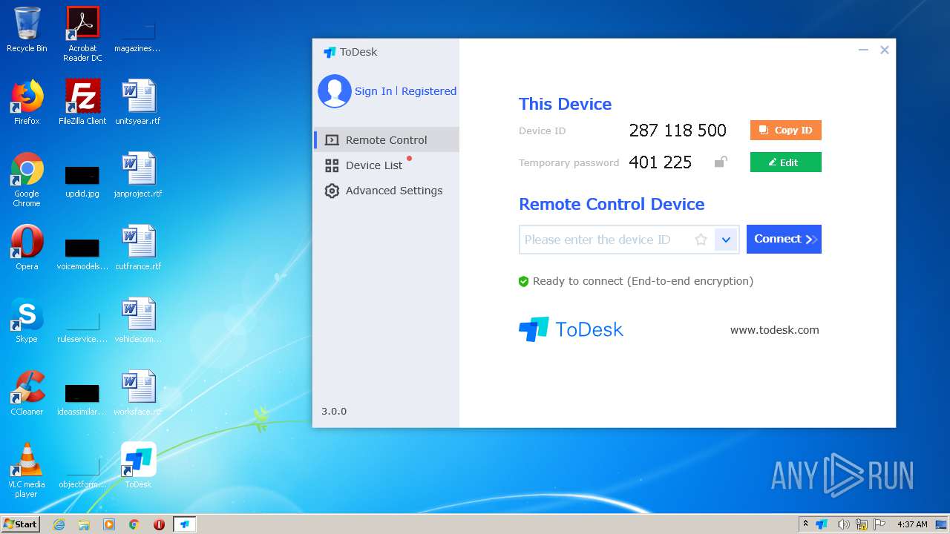Click the user avatar icon
Screen dimensions: 950x534
pos(335,91)
